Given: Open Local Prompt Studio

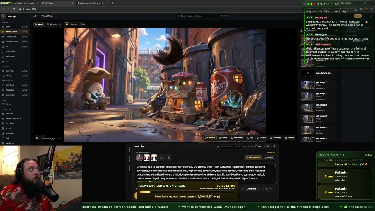Looking at the screenshot, I should point(15,118).
